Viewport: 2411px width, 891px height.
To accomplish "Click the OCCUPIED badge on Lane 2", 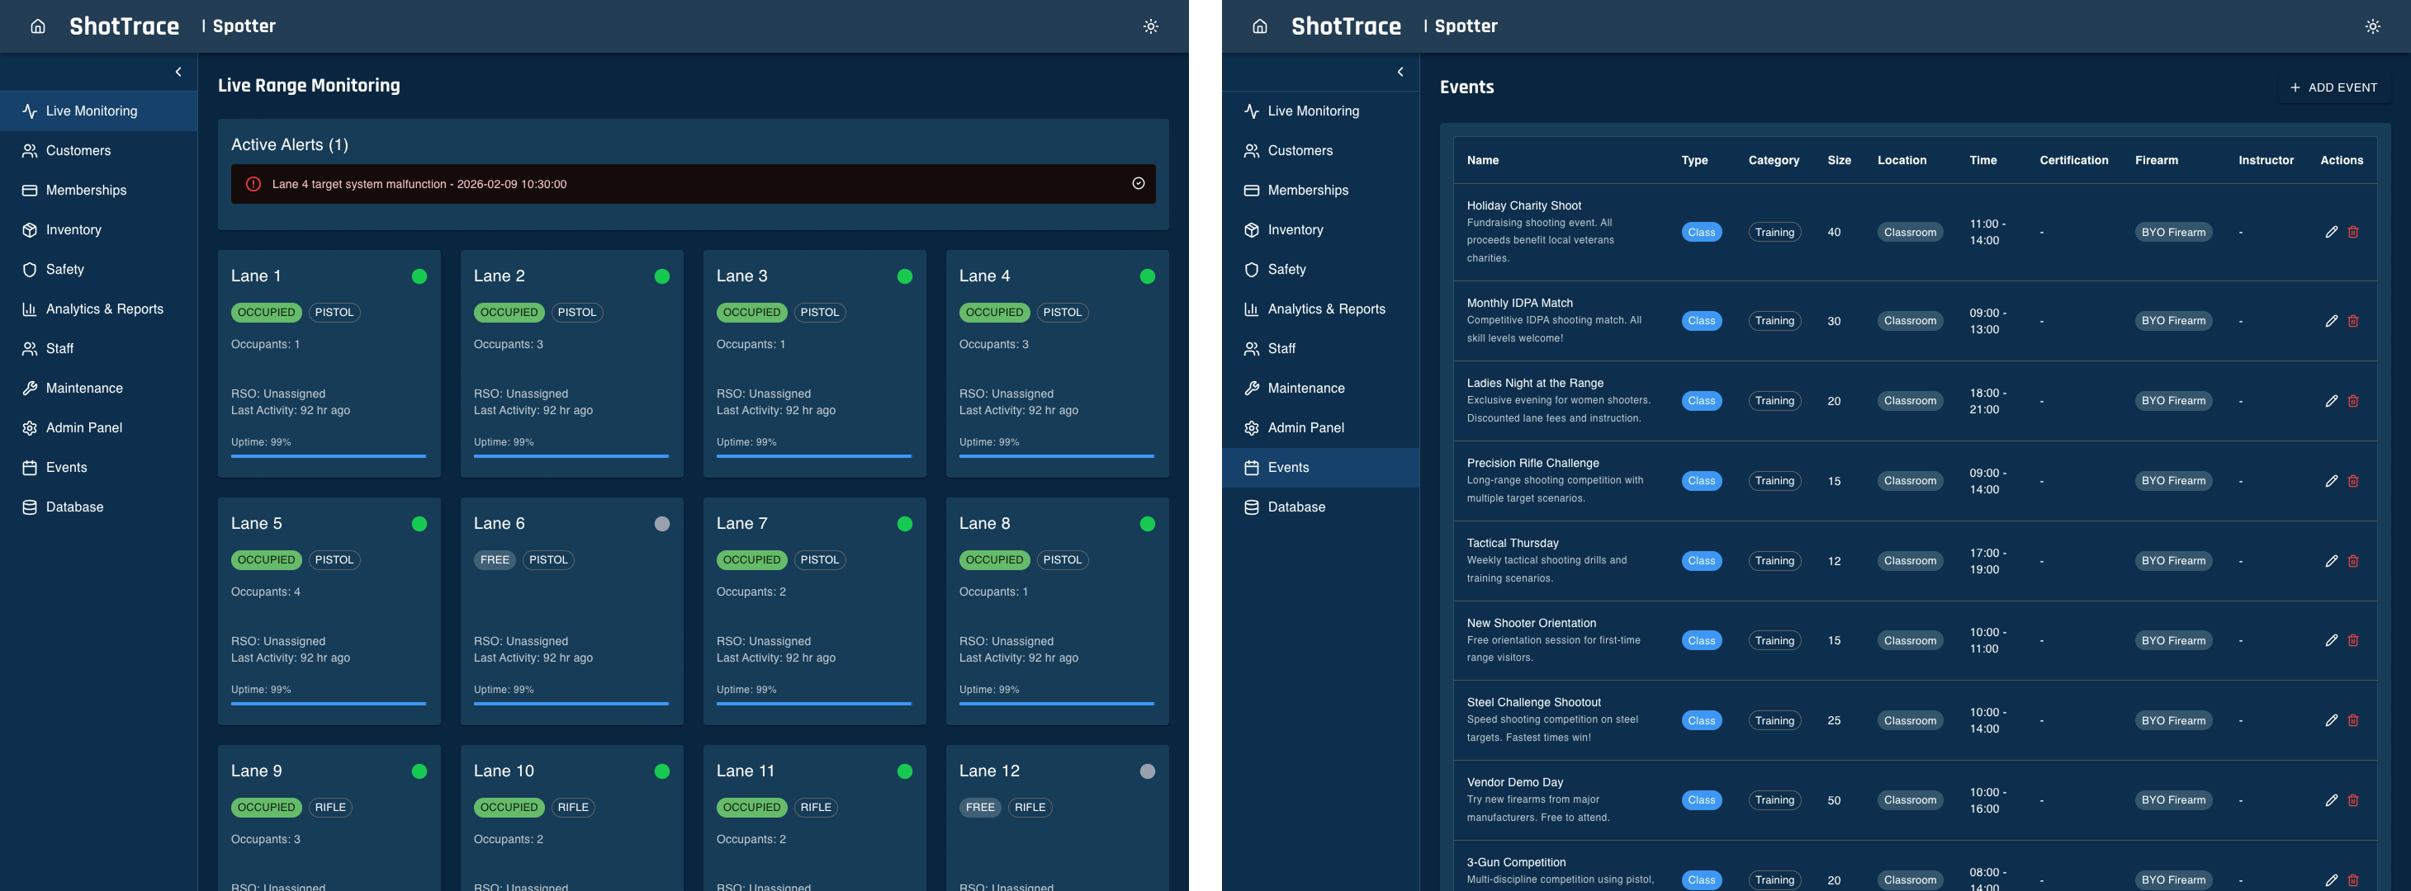I will [509, 313].
